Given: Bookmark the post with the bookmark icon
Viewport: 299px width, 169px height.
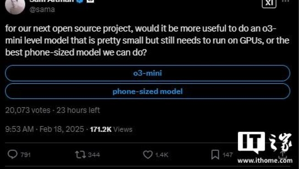Looking at the screenshot, I should (x=215, y=155).
